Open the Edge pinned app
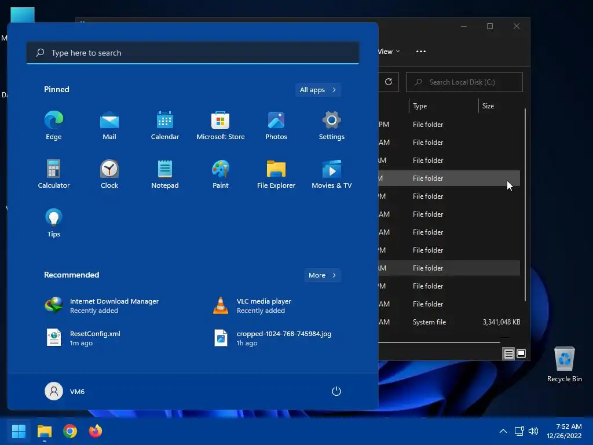This screenshot has height=445, width=593. [x=54, y=126]
